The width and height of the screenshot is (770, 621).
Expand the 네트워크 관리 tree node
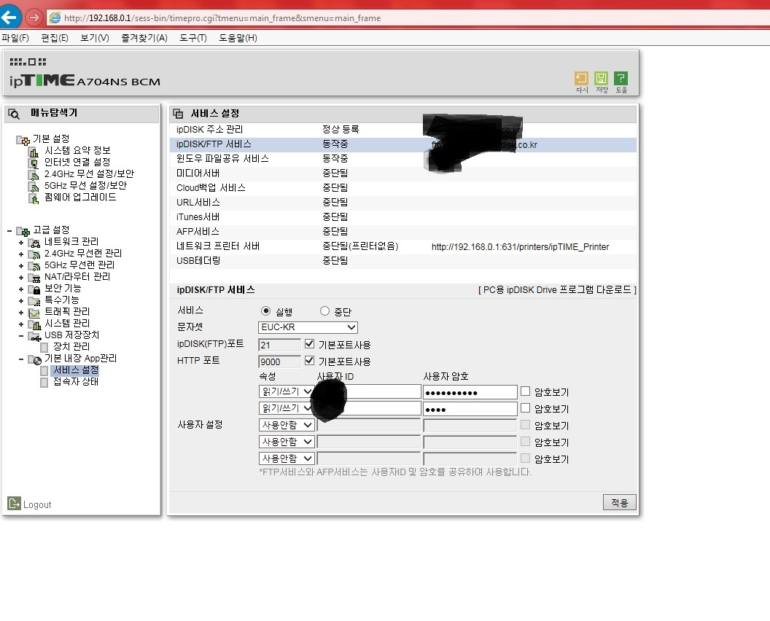pyautogui.click(x=21, y=243)
